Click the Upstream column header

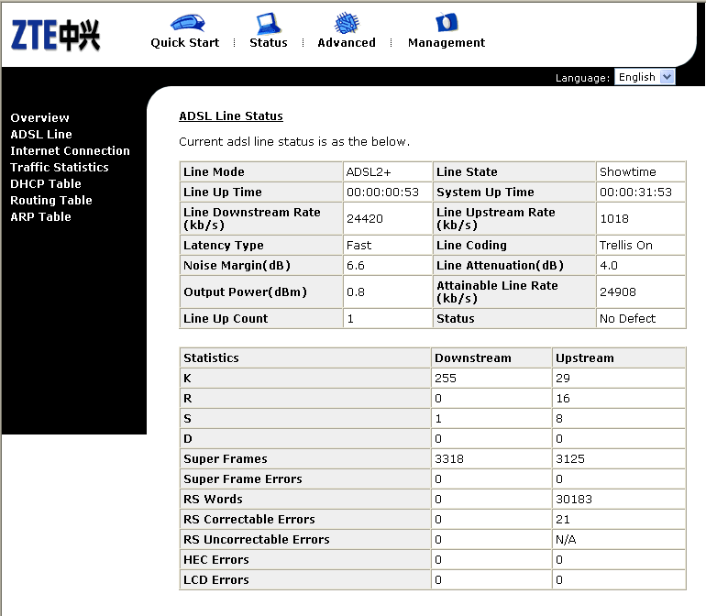click(584, 358)
